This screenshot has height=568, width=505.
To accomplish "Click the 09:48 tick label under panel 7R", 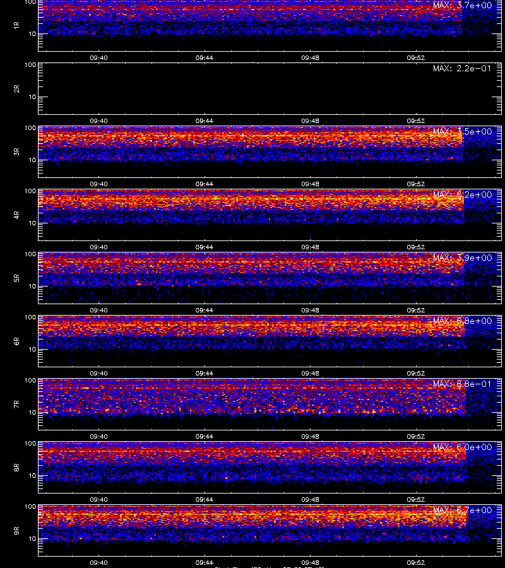I will click(310, 437).
